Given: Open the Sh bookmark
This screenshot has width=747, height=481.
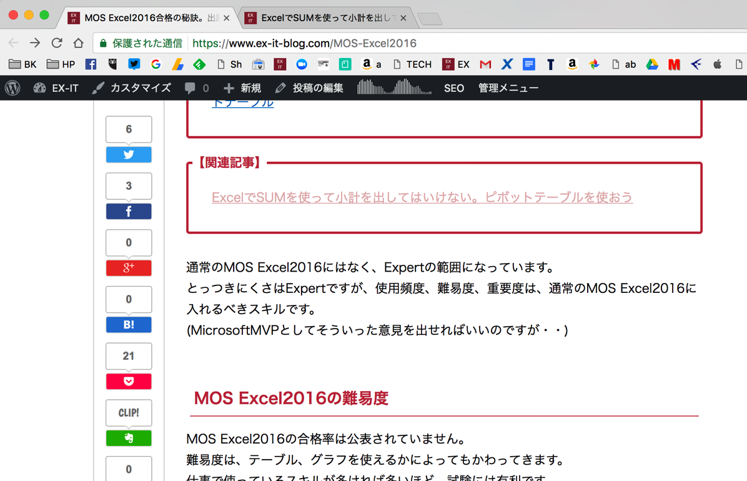Looking at the screenshot, I should click(x=229, y=64).
